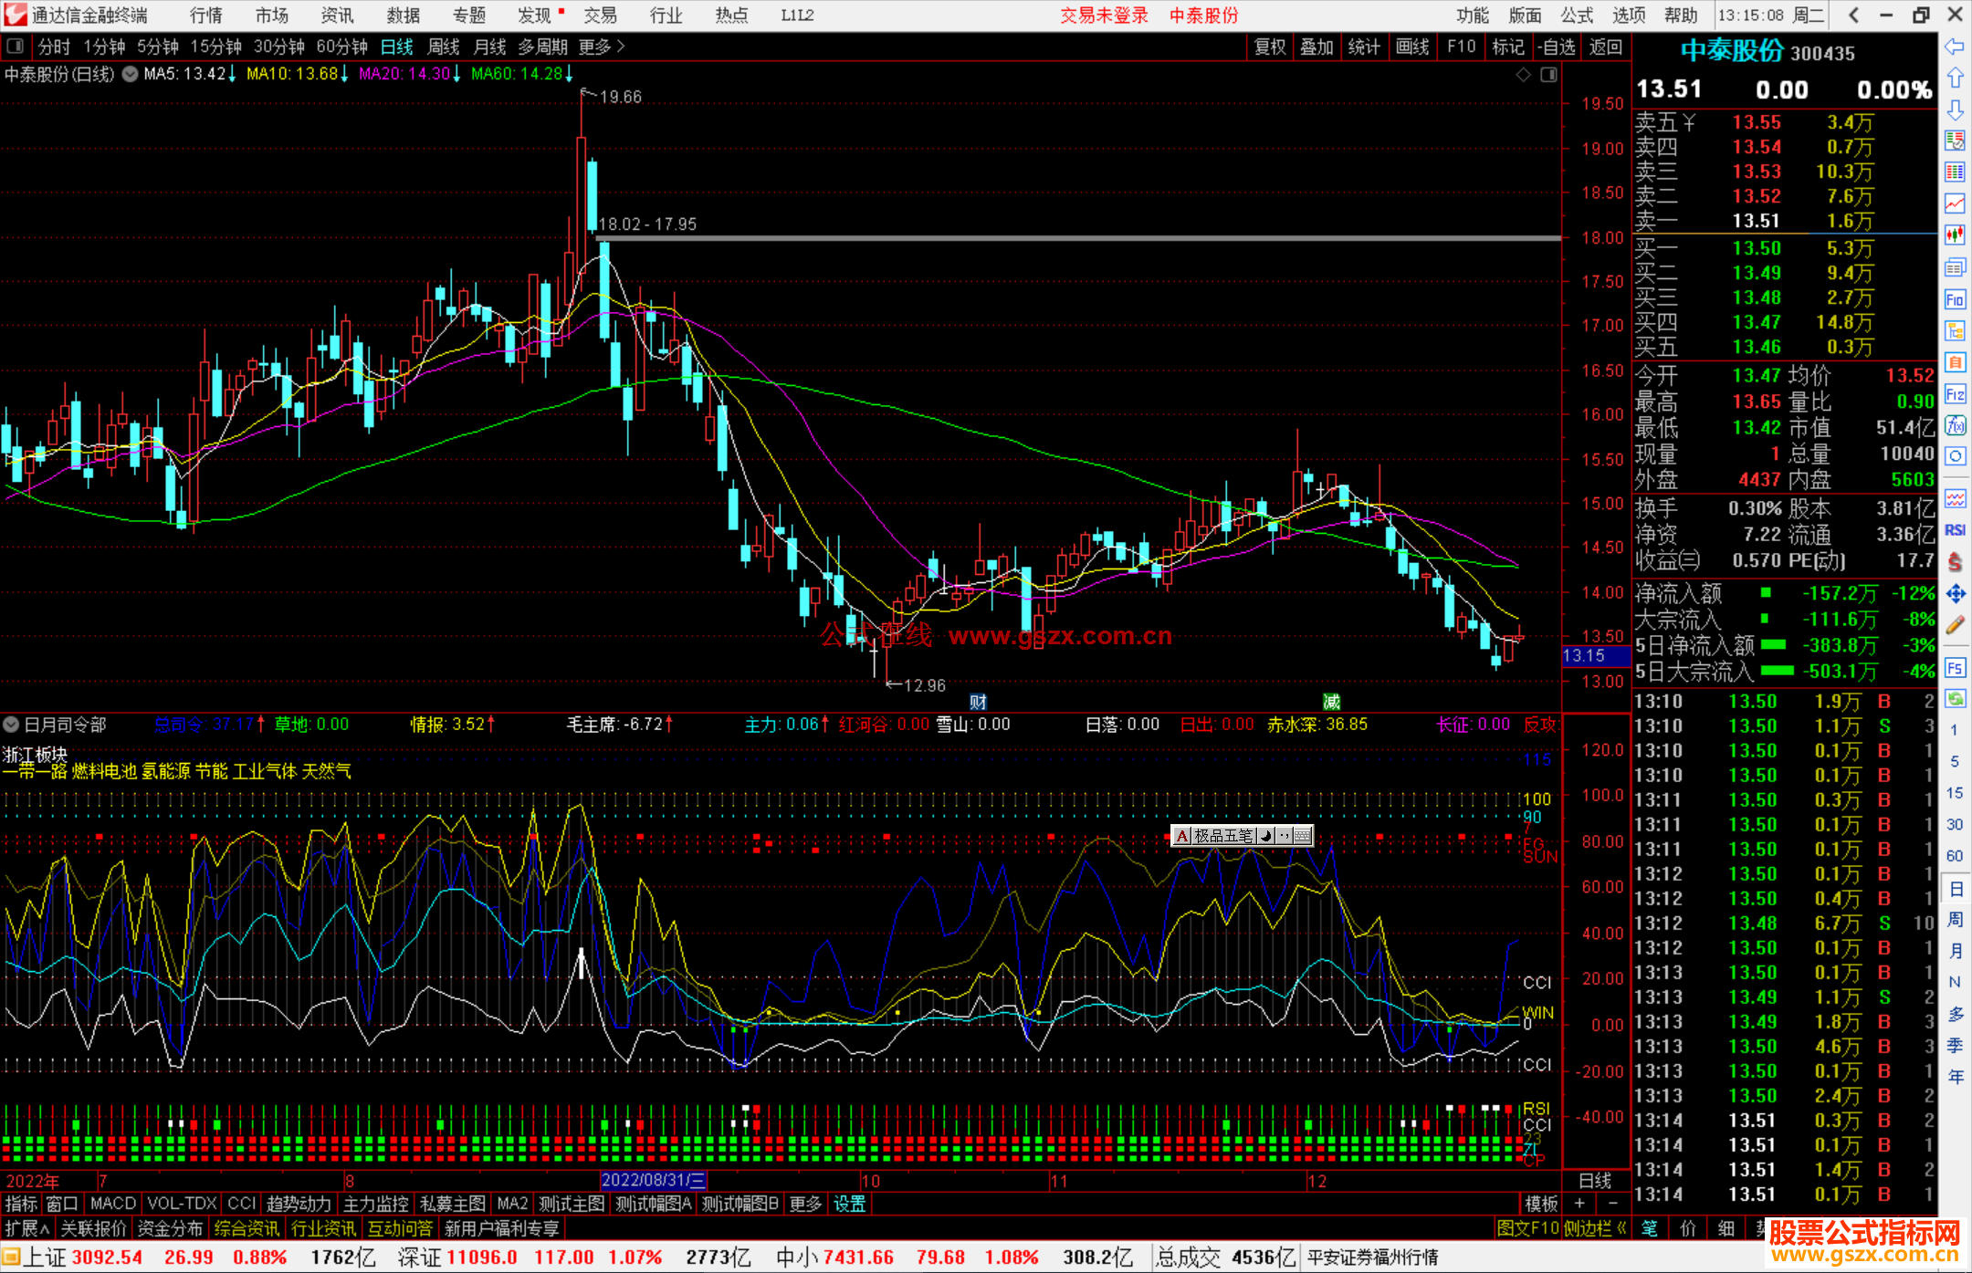This screenshot has width=1972, height=1273.
Task: Click the 叠加 toolbar button
Action: (x=1317, y=47)
